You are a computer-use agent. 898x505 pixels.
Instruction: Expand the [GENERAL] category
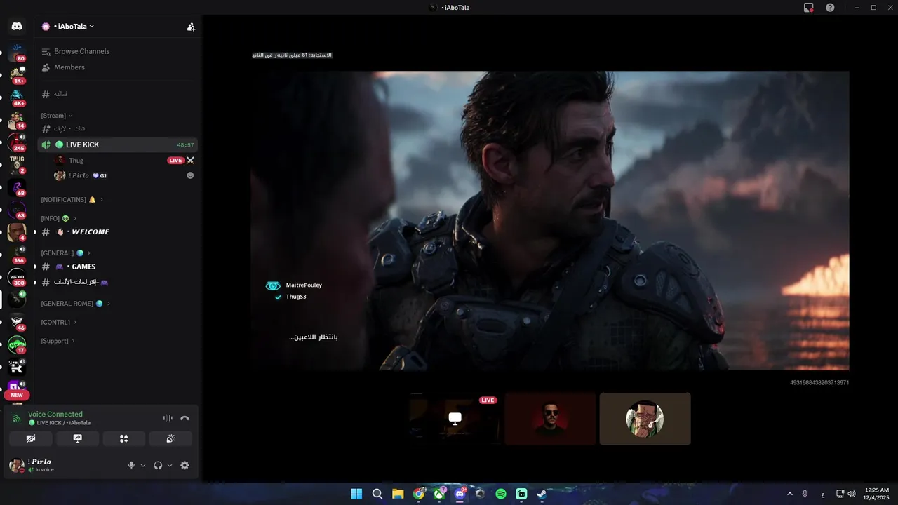coord(66,253)
